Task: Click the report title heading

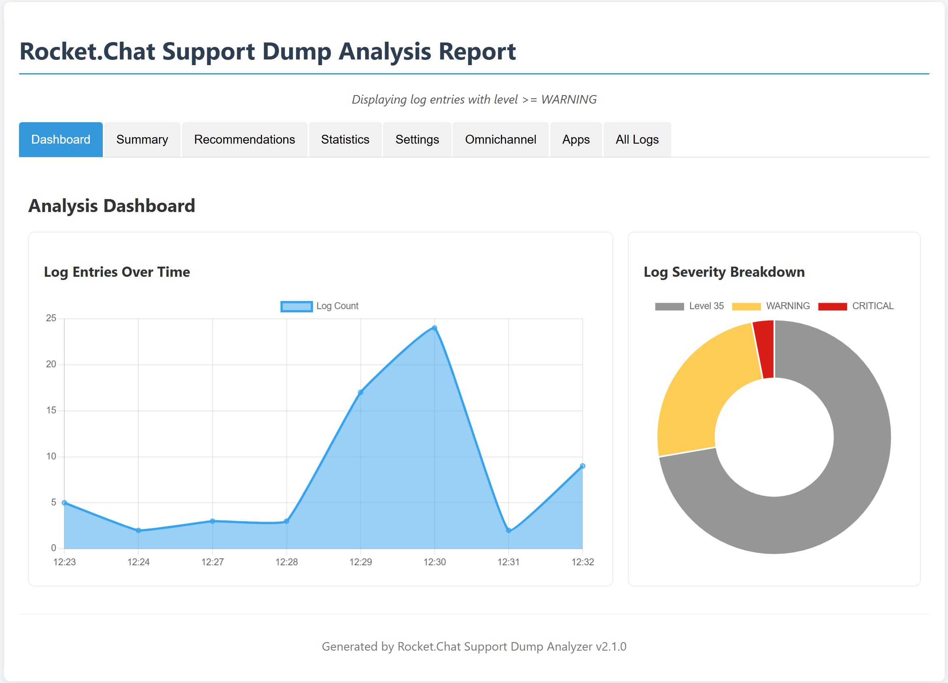Action: (x=267, y=51)
